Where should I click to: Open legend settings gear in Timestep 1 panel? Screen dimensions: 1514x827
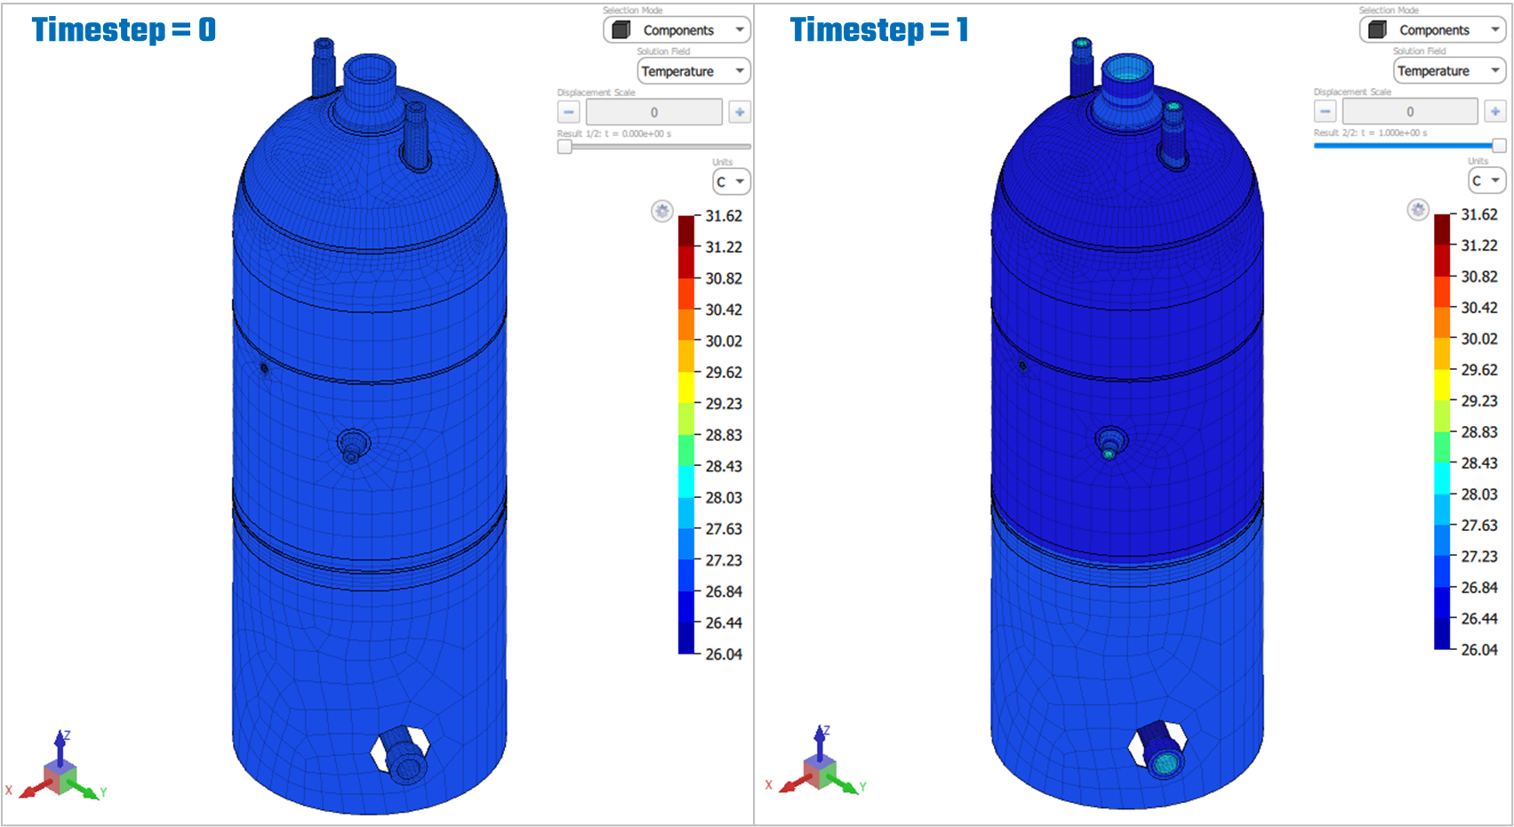1418,210
